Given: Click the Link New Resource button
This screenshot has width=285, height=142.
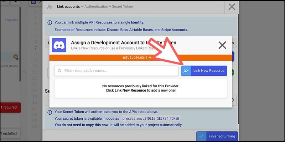Looking at the screenshot, I should pos(204,71).
